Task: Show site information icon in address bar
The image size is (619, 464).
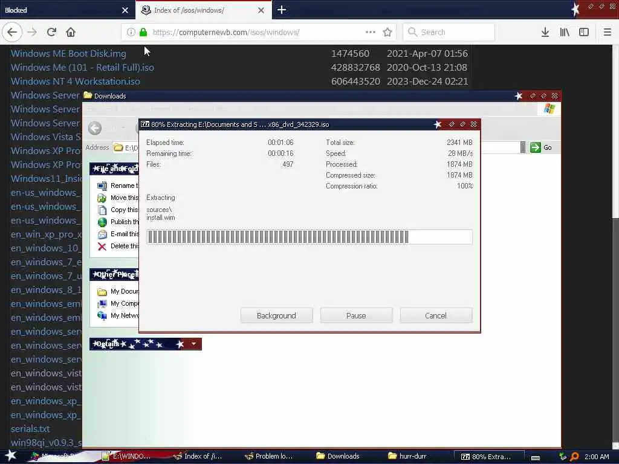Action: (x=131, y=32)
